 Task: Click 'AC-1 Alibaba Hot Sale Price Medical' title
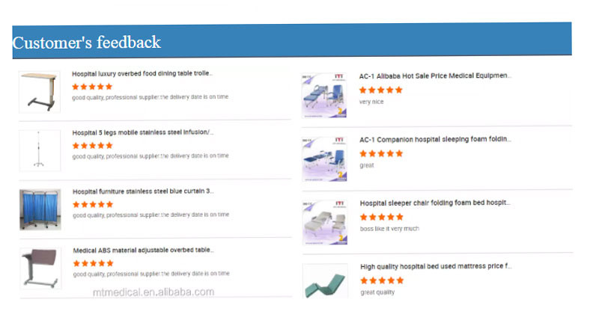click(x=435, y=76)
